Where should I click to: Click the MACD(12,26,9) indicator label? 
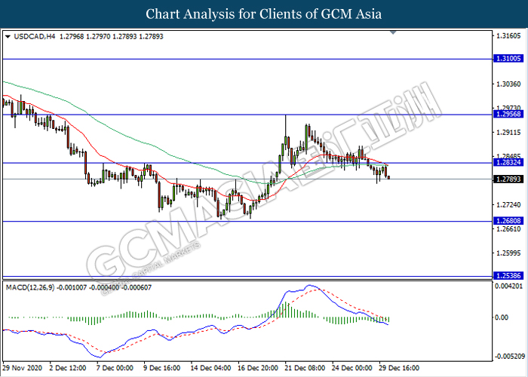click(x=30, y=287)
